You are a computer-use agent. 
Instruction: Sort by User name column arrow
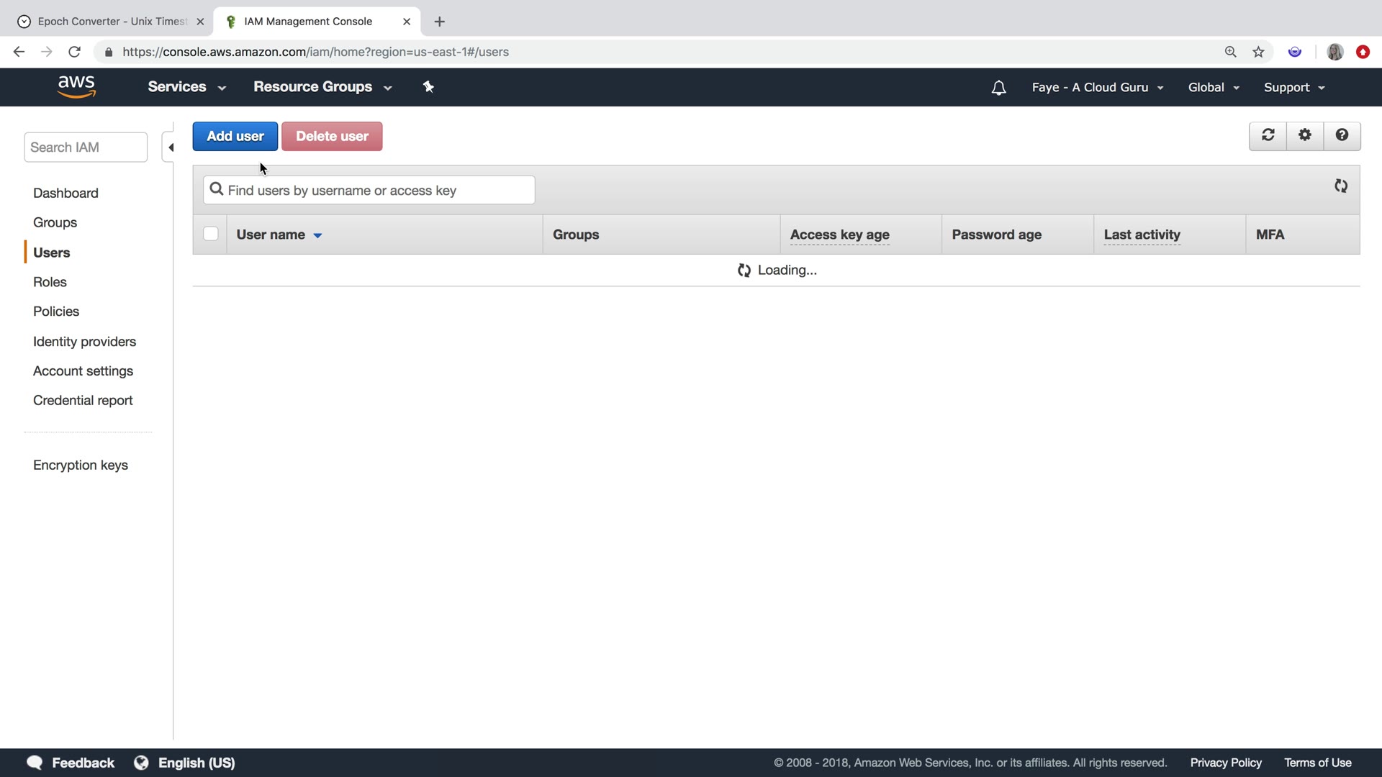(x=317, y=235)
